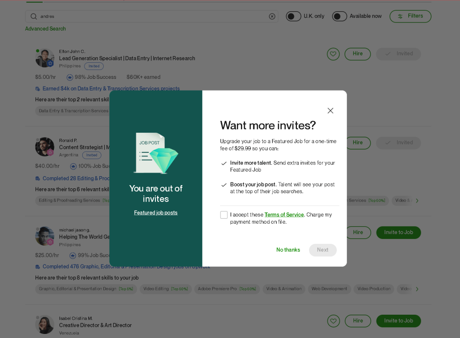This screenshot has width=460, height=338.
Task: Click Invited button for Elton John C.
Action: 398,54
